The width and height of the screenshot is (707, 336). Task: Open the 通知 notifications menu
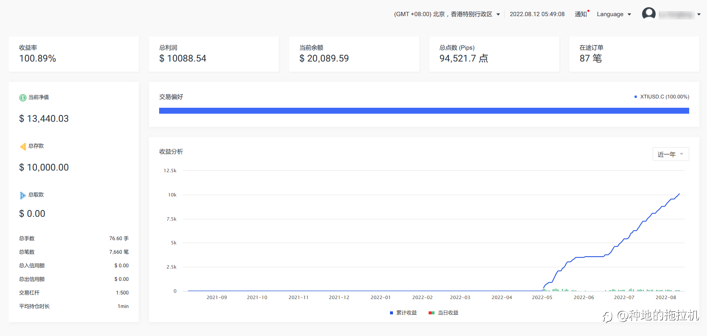point(581,14)
